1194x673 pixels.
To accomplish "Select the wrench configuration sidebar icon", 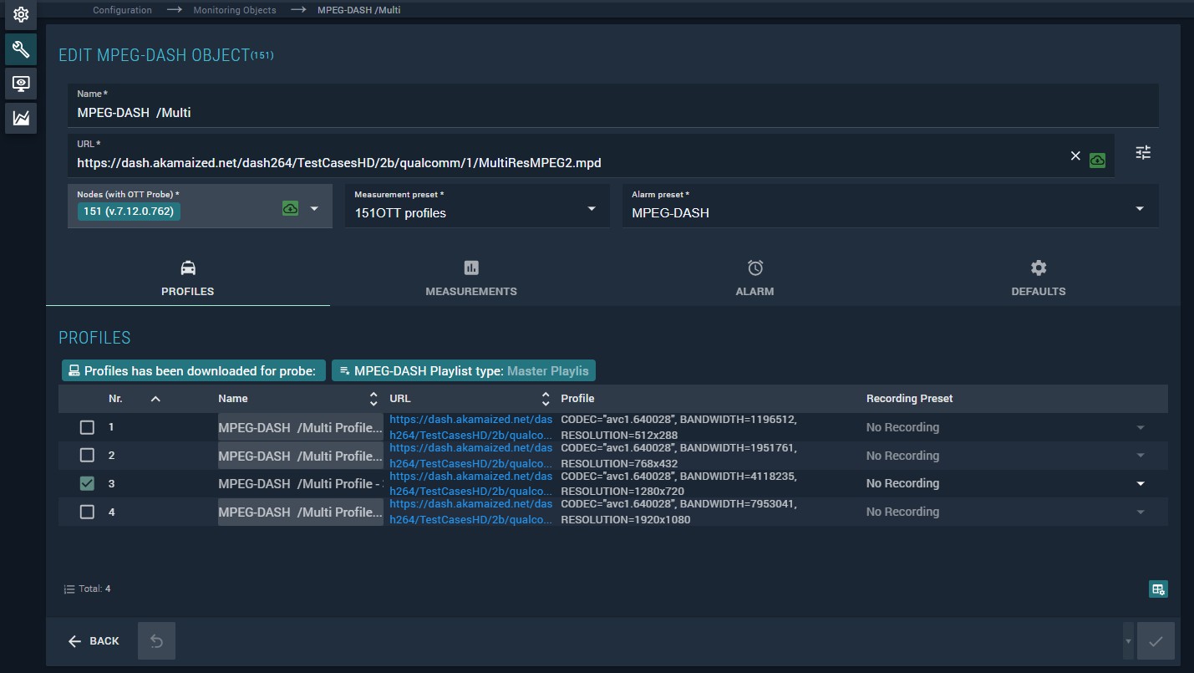I will tap(21, 49).
